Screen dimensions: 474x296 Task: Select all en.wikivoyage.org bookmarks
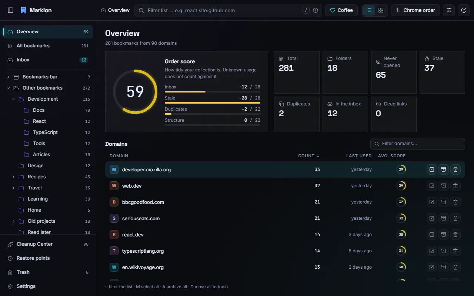click(x=432, y=267)
